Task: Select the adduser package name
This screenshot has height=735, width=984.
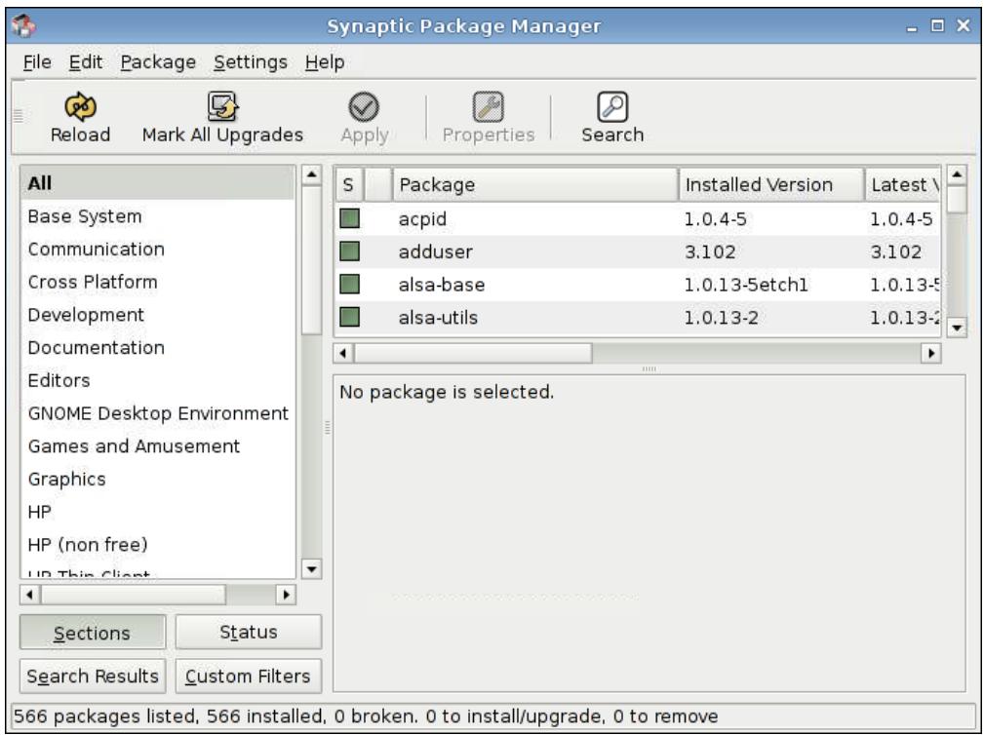Action: click(436, 251)
